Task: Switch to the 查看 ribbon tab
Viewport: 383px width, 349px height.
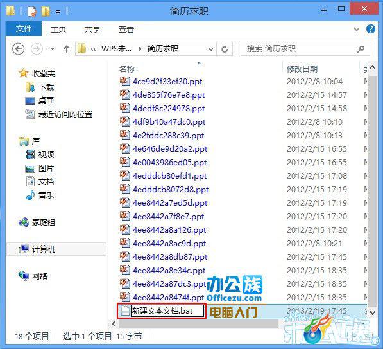Action: [x=126, y=30]
